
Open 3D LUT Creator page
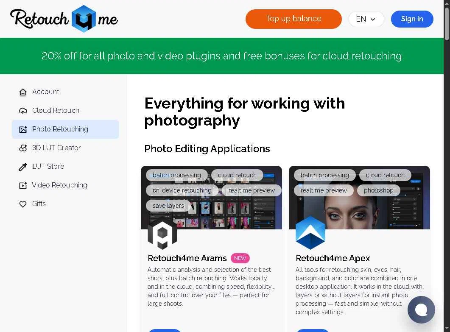point(65,148)
